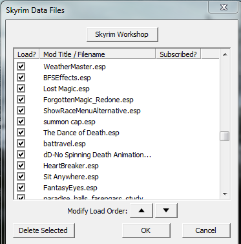This screenshot has width=241, height=244.
Task: Select BFSEffects.esp file name
Action: (x=67, y=78)
